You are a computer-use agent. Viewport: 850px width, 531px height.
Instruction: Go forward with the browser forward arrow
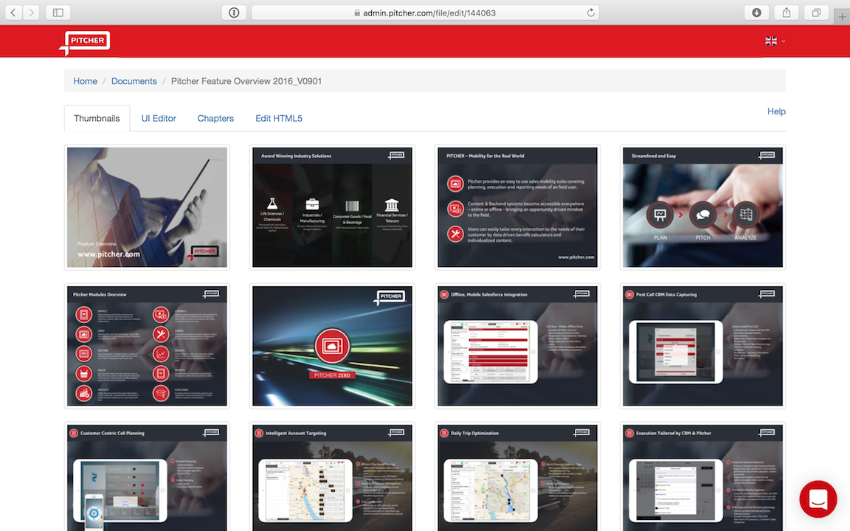pos(32,13)
